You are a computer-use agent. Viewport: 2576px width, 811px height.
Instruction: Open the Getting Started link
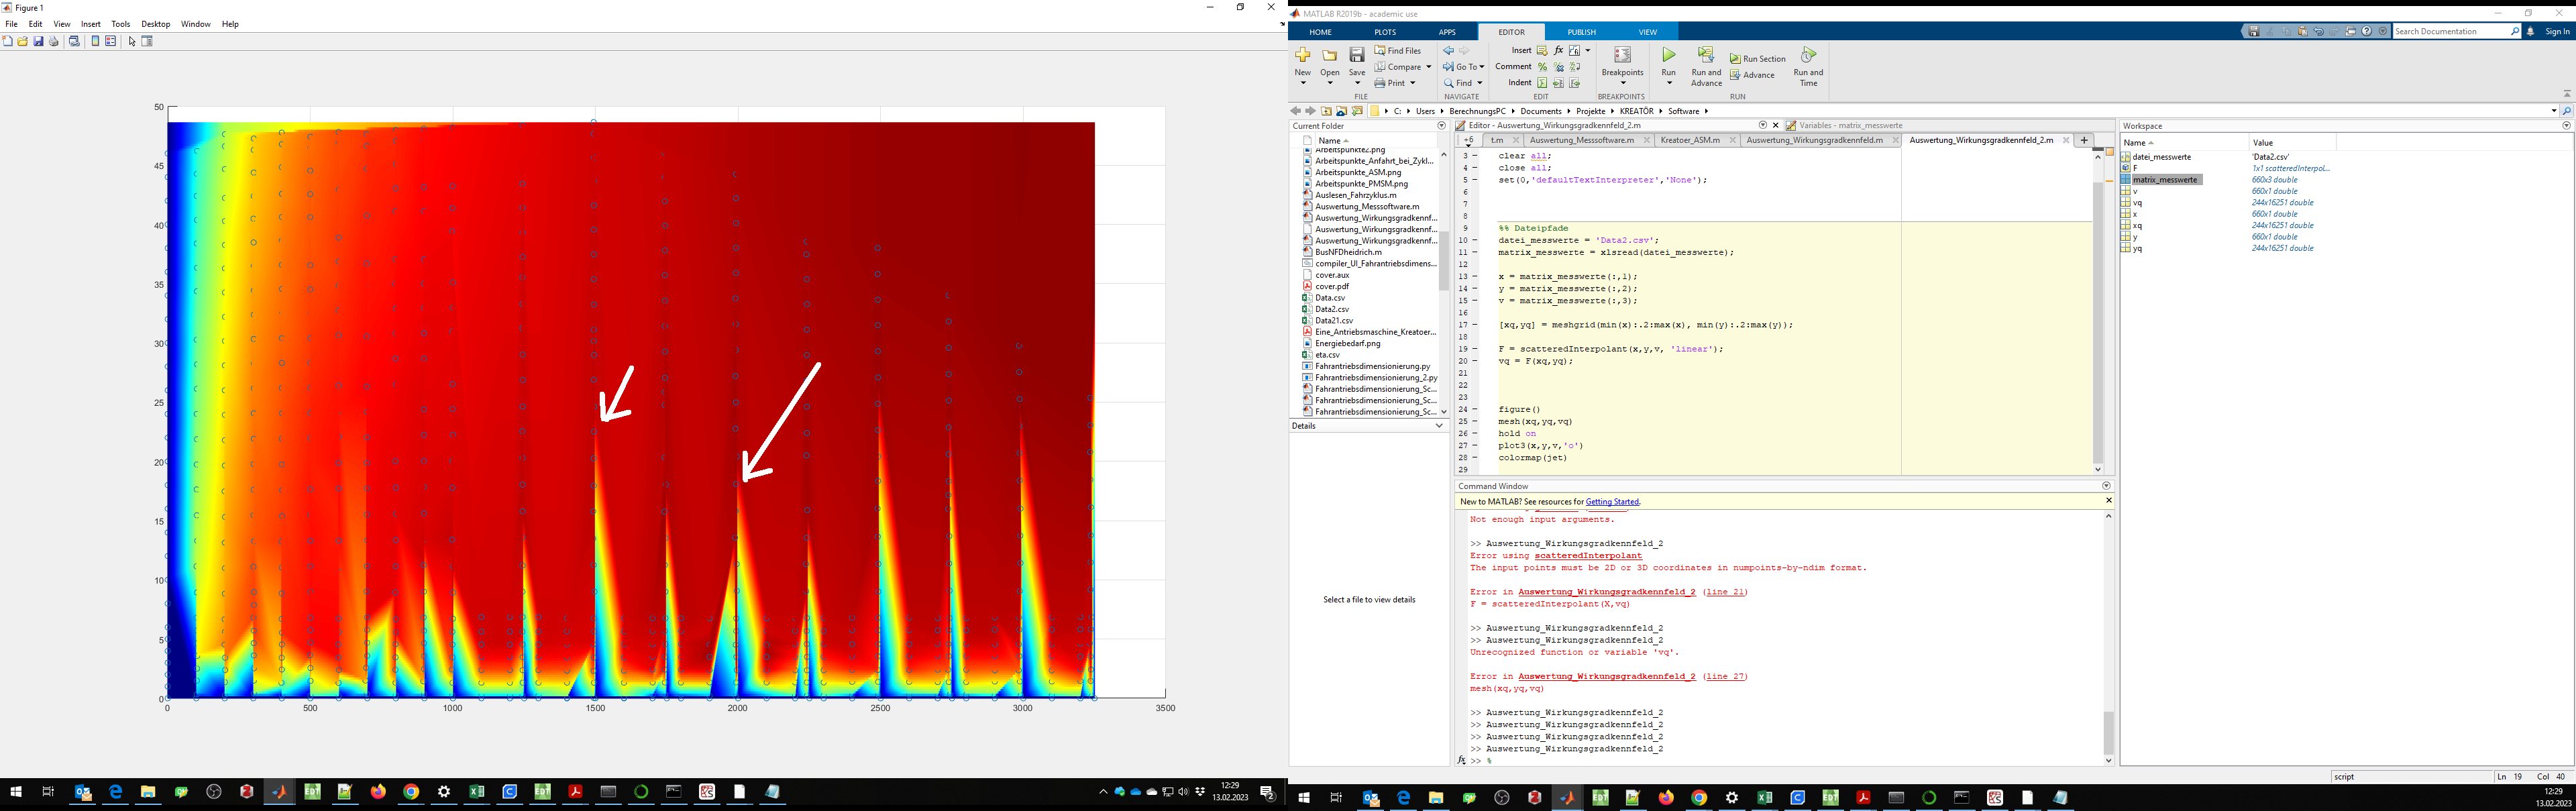1612,502
